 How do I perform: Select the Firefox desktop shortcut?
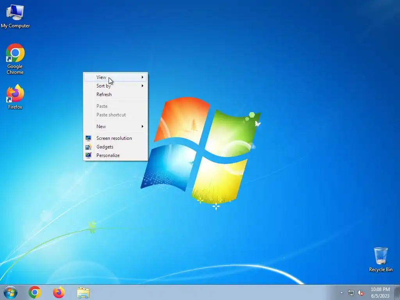15,97
